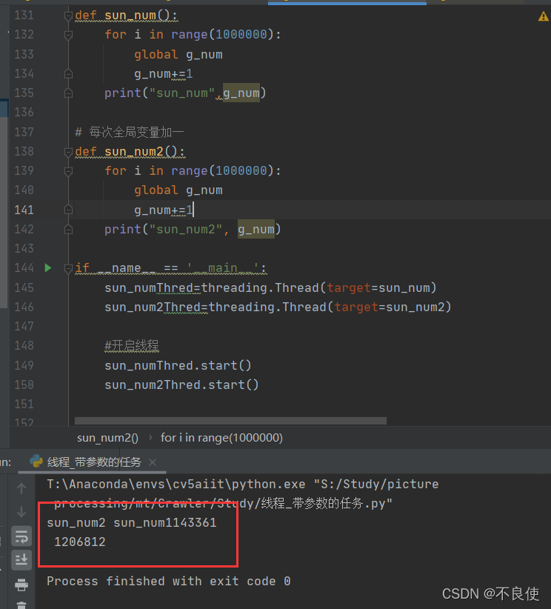Click line number 136 in the gutter
Image resolution: width=551 pixels, height=609 pixels.
(x=24, y=113)
